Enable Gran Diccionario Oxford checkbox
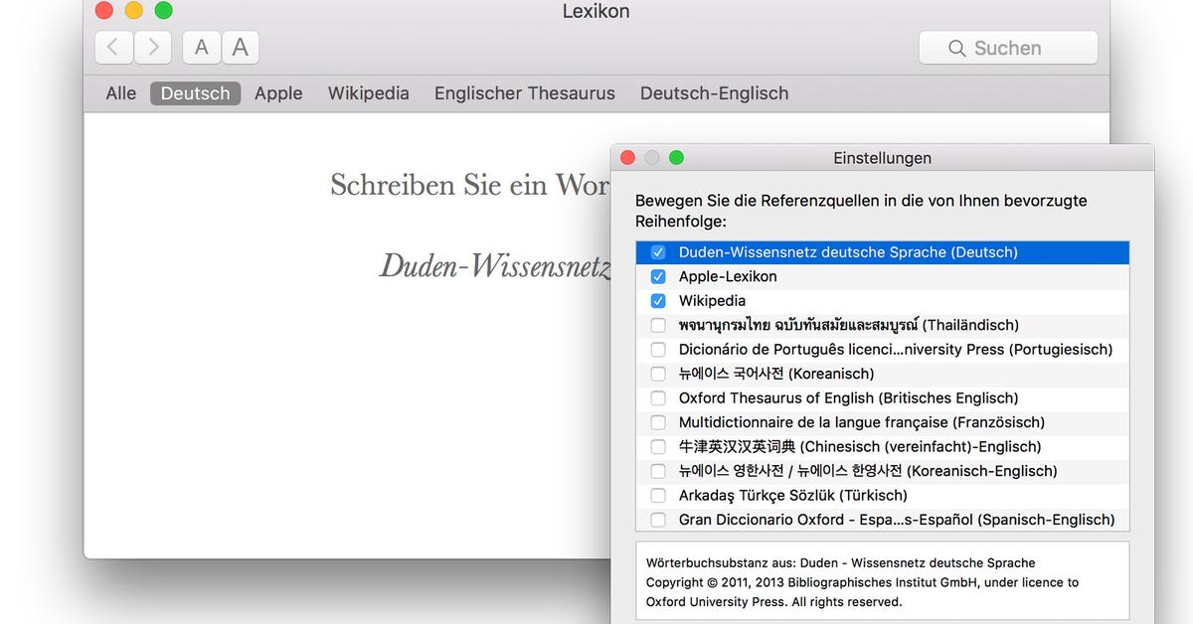Image resolution: width=1193 pixels, height=624 pixels. pyautogui.click(x=658, y=520)
